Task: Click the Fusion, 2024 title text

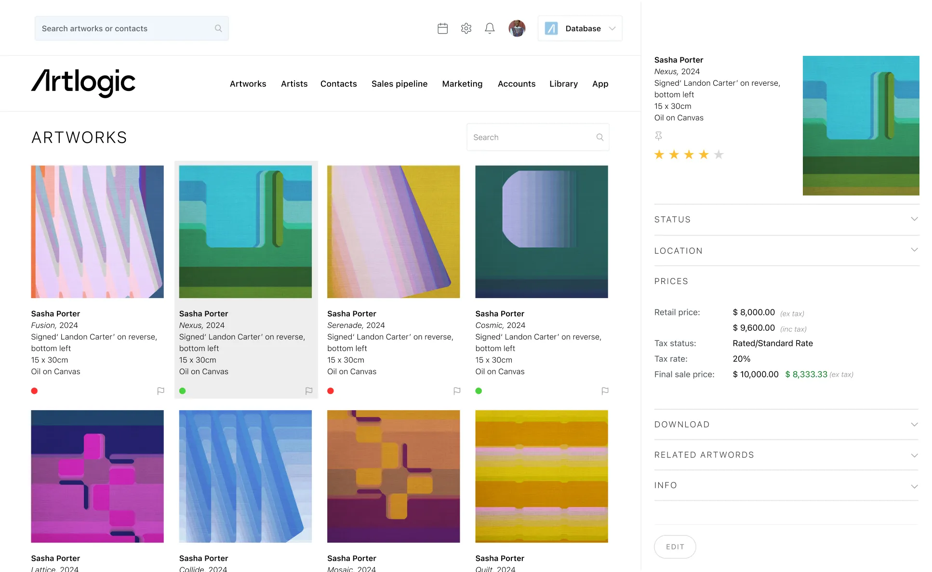Action: point(54,325)
